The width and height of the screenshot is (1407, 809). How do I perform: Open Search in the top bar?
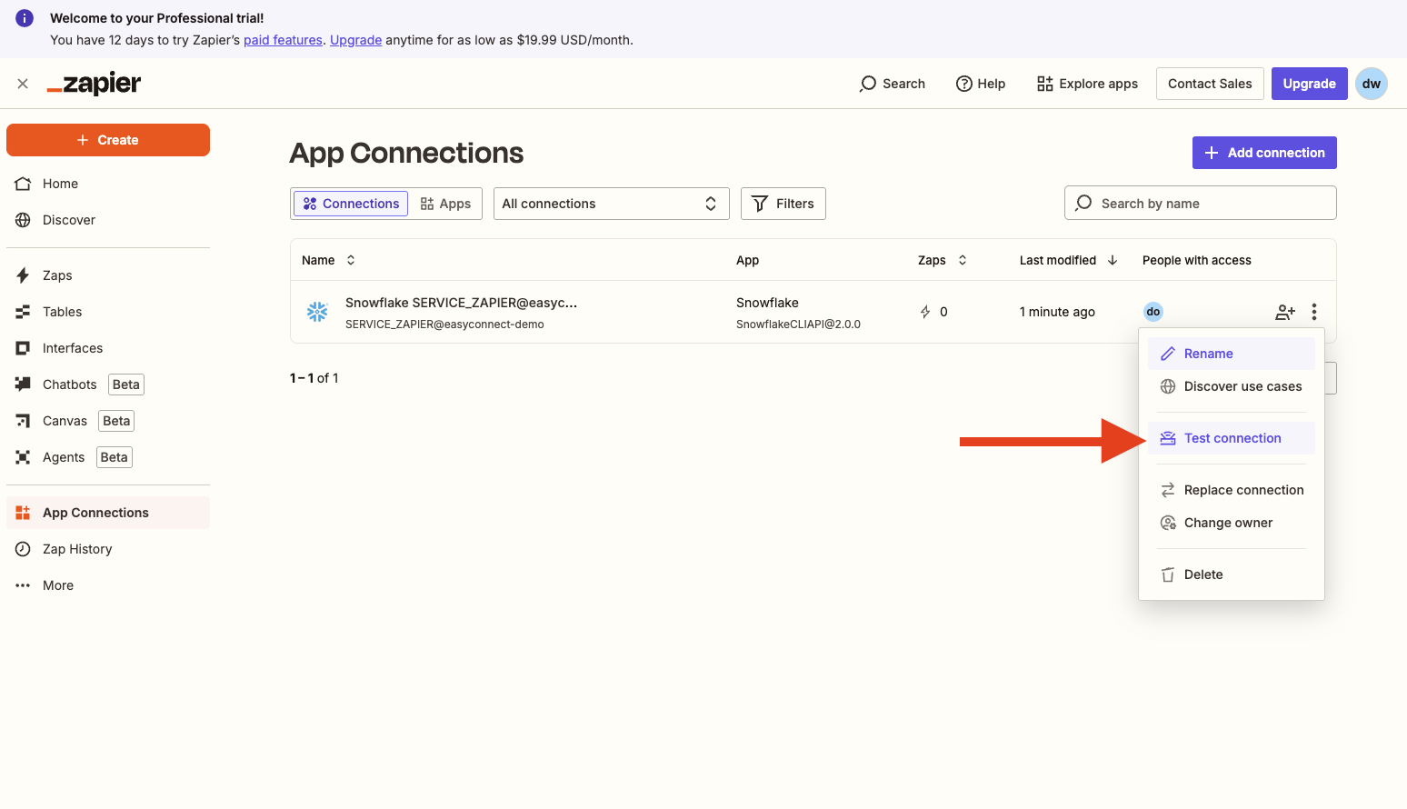click(x=893, y=84)
